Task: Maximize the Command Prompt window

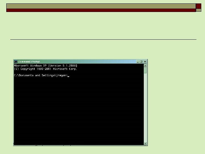Action: click(141, 62)
